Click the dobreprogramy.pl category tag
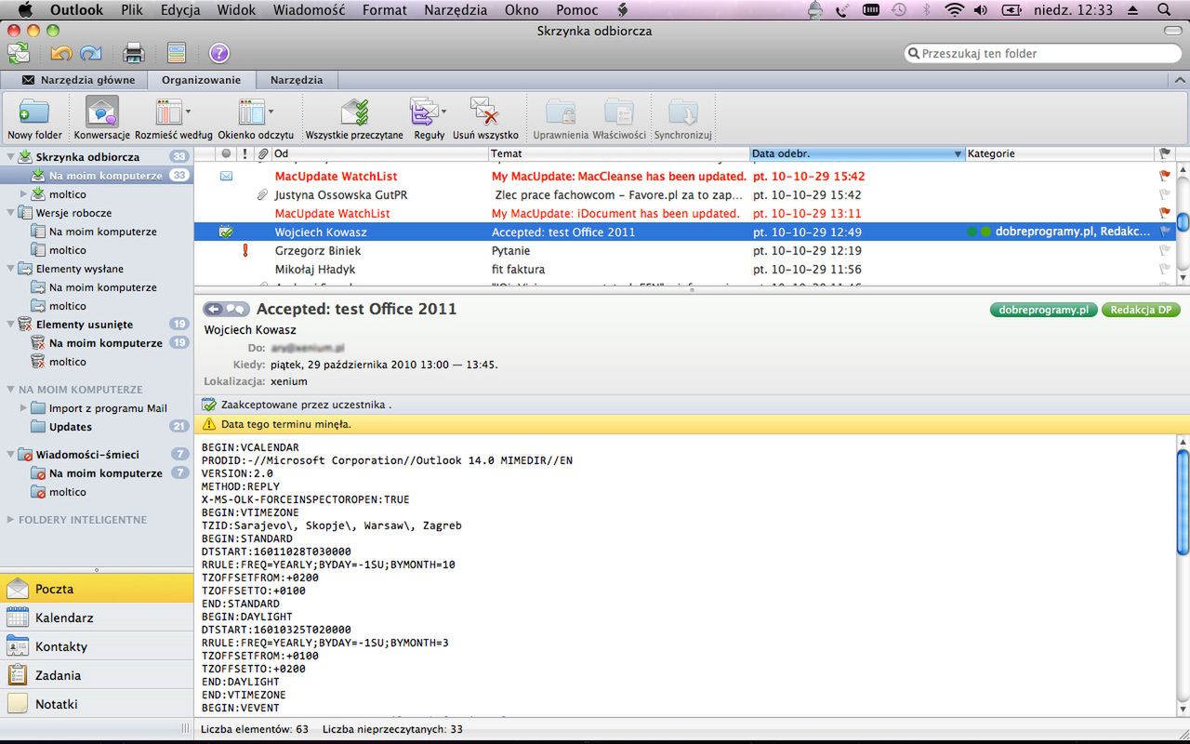 point(1044,310)
